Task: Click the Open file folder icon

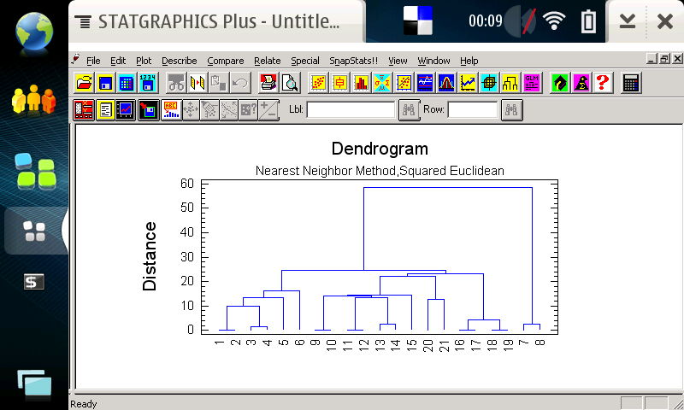Action: [x=84, y=83]
